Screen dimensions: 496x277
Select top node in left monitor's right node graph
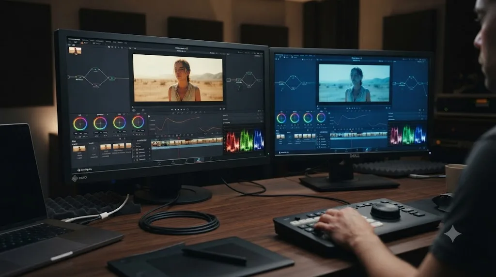click(249, 73)
